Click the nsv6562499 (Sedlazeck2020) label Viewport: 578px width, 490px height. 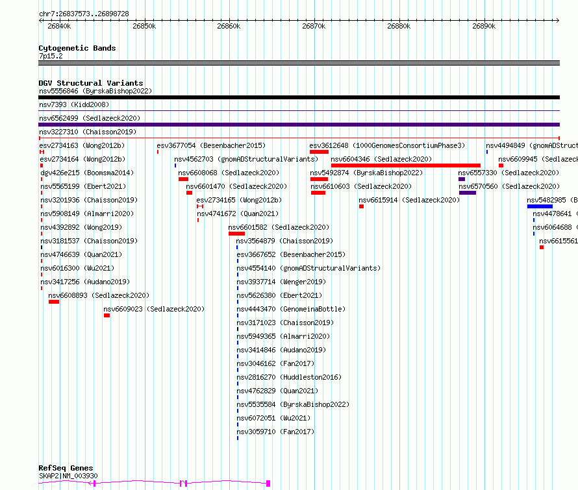coord(90,118)
